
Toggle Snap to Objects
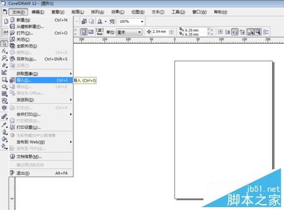click(x=235, y=32)
